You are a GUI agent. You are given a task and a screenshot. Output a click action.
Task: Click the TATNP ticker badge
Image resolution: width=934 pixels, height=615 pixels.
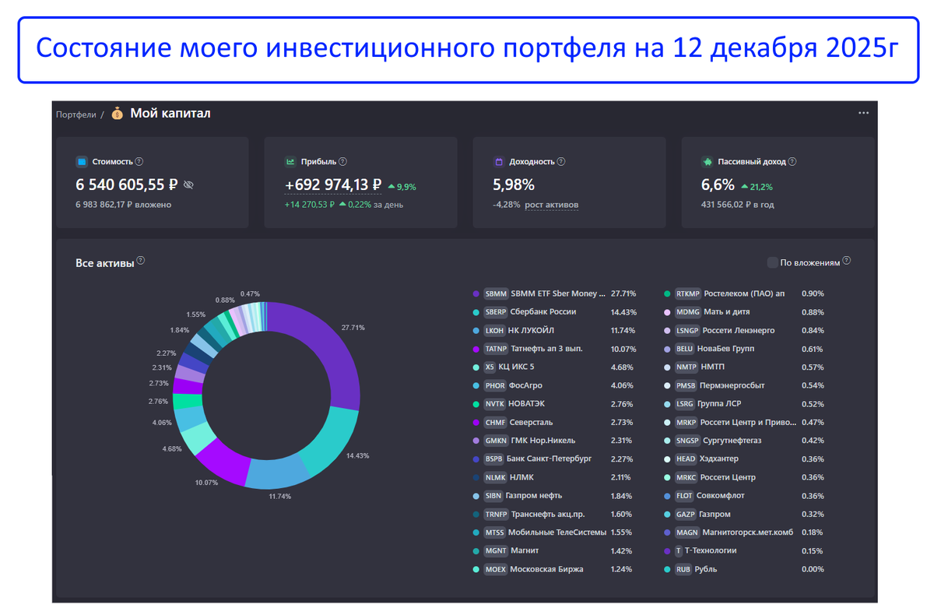point(497,349)
